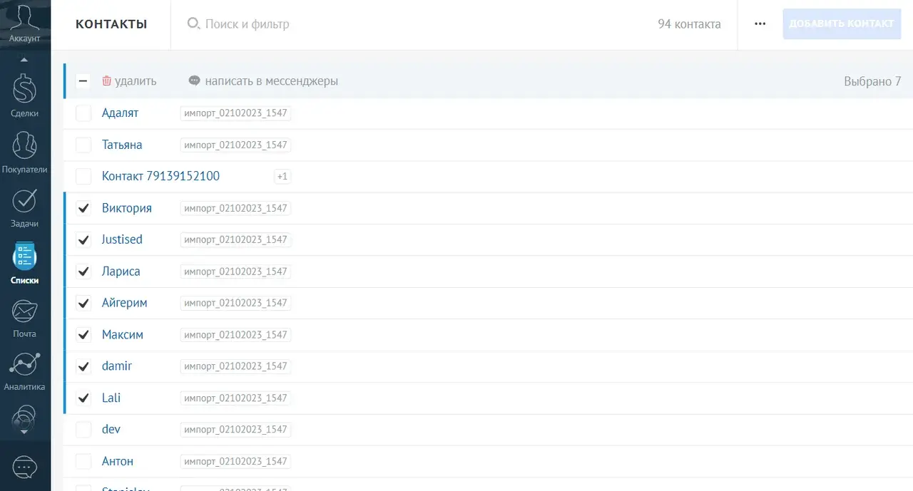Click the sidebar scroll-down arrow
913x491 pixels.
[24, 432]
